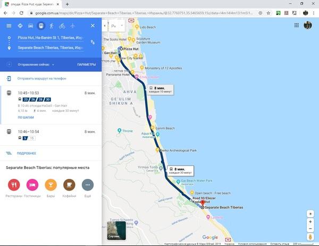
Task: Switch to cycling travel mode
Action: click(62, 26)
